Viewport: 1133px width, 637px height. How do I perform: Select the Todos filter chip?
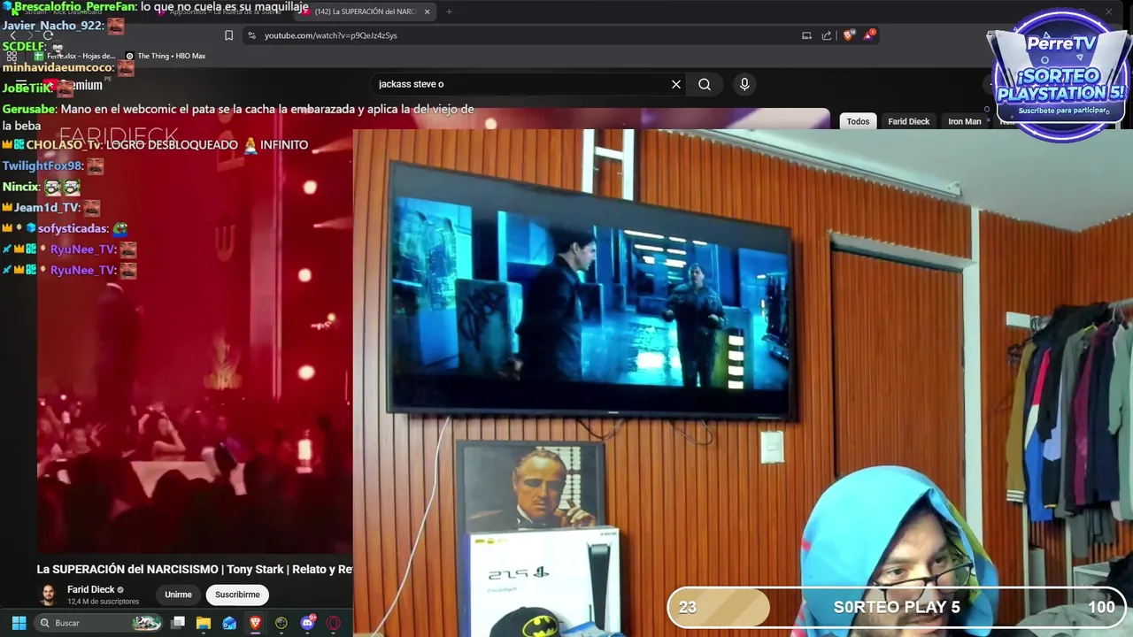click(x=858, y=121)
